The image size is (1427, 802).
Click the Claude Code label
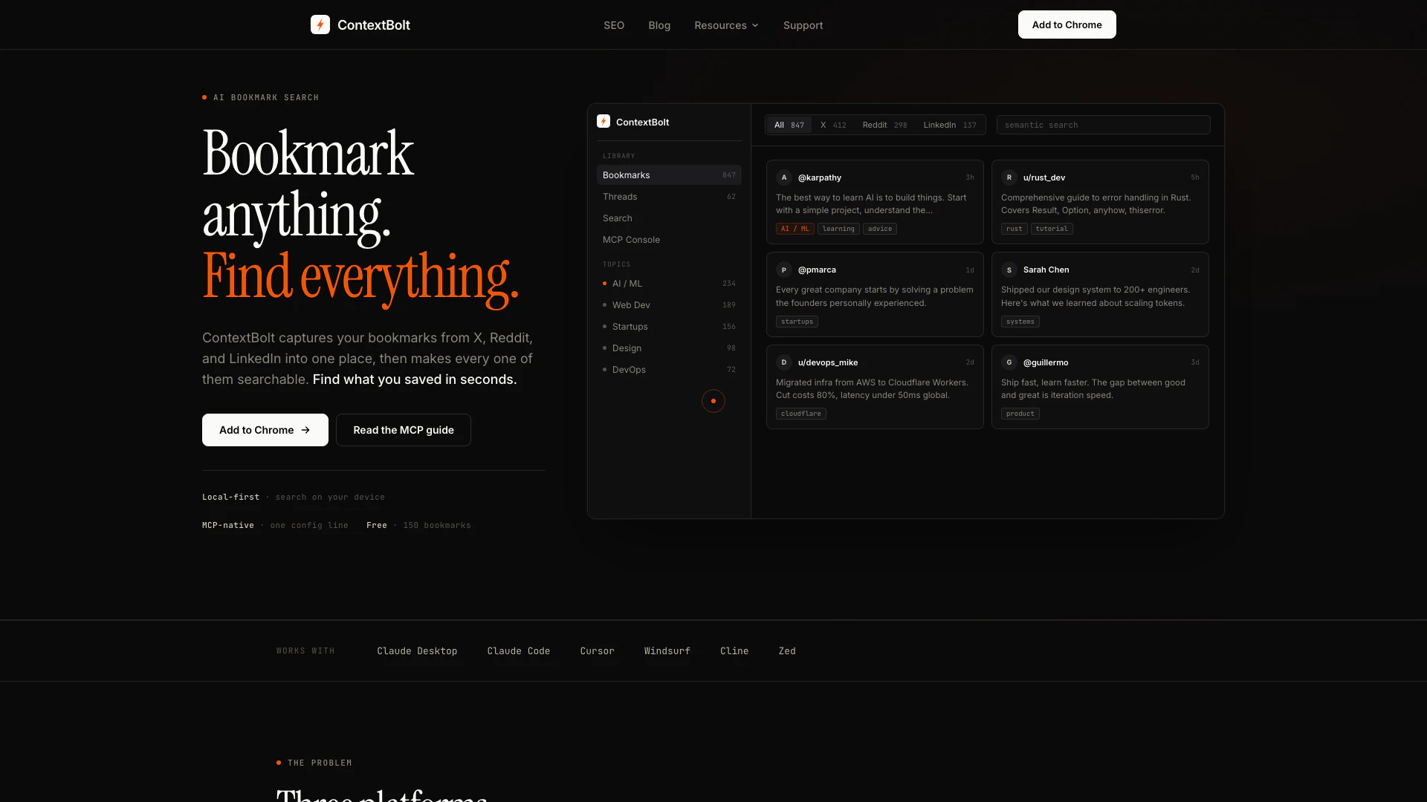(519, 651)
